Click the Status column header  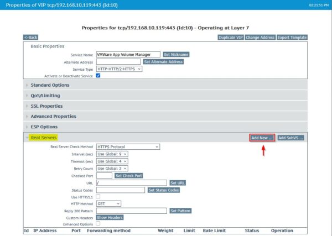point(252,230)
